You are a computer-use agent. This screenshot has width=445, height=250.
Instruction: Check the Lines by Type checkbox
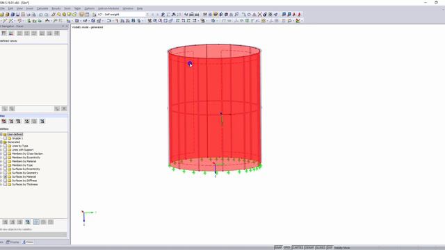5,146
